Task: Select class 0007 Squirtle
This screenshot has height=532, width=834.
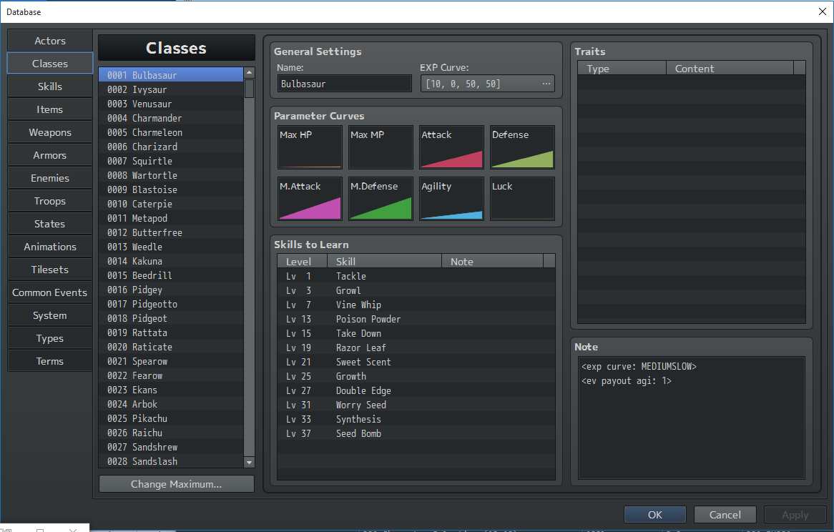Action: coord(171,161)
